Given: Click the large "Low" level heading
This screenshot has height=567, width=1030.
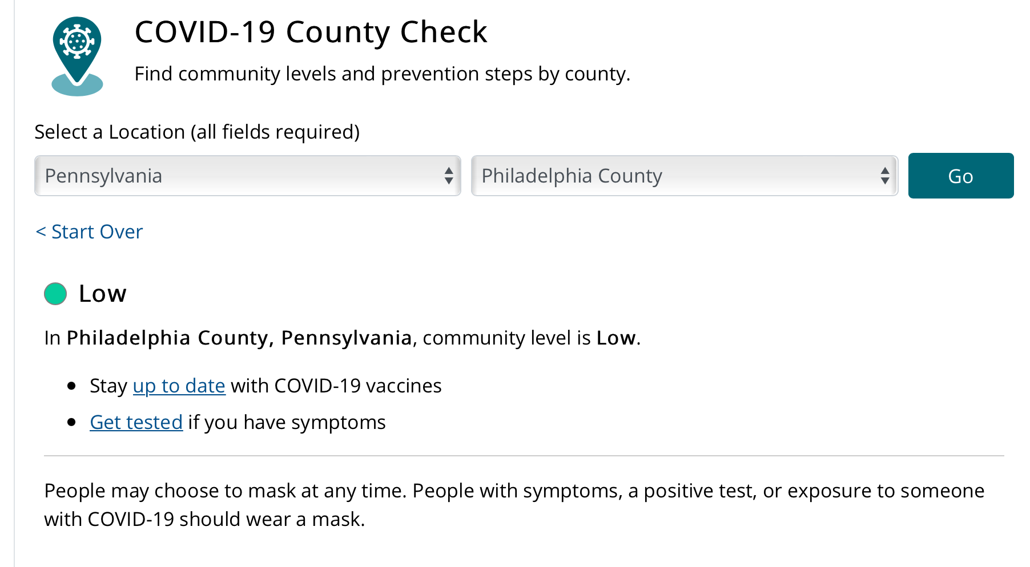Looking at the screenshot, I should [103, 294].
